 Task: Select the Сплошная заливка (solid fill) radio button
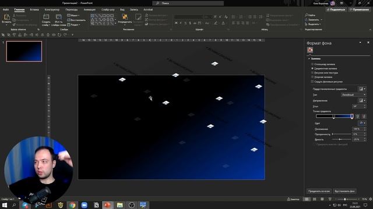pos(312,64)
